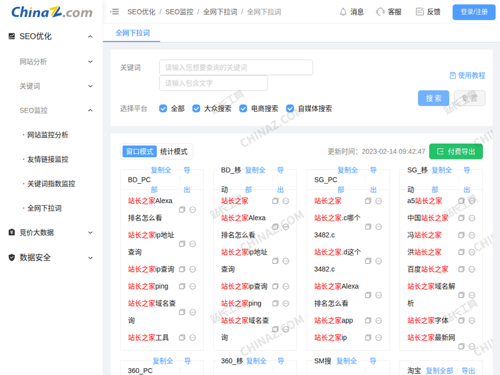Click 导出 for the SG_PC panel
This screenshot has height=375, width=500.
[373, 179]
